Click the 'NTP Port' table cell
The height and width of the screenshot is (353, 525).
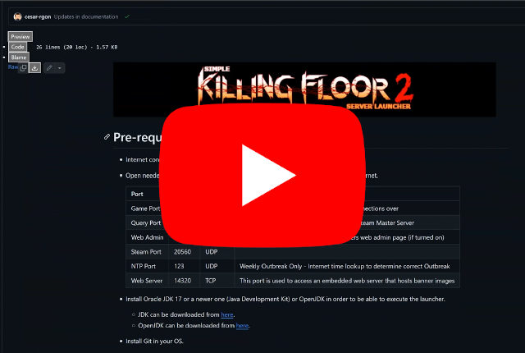[x=147, y=266]
